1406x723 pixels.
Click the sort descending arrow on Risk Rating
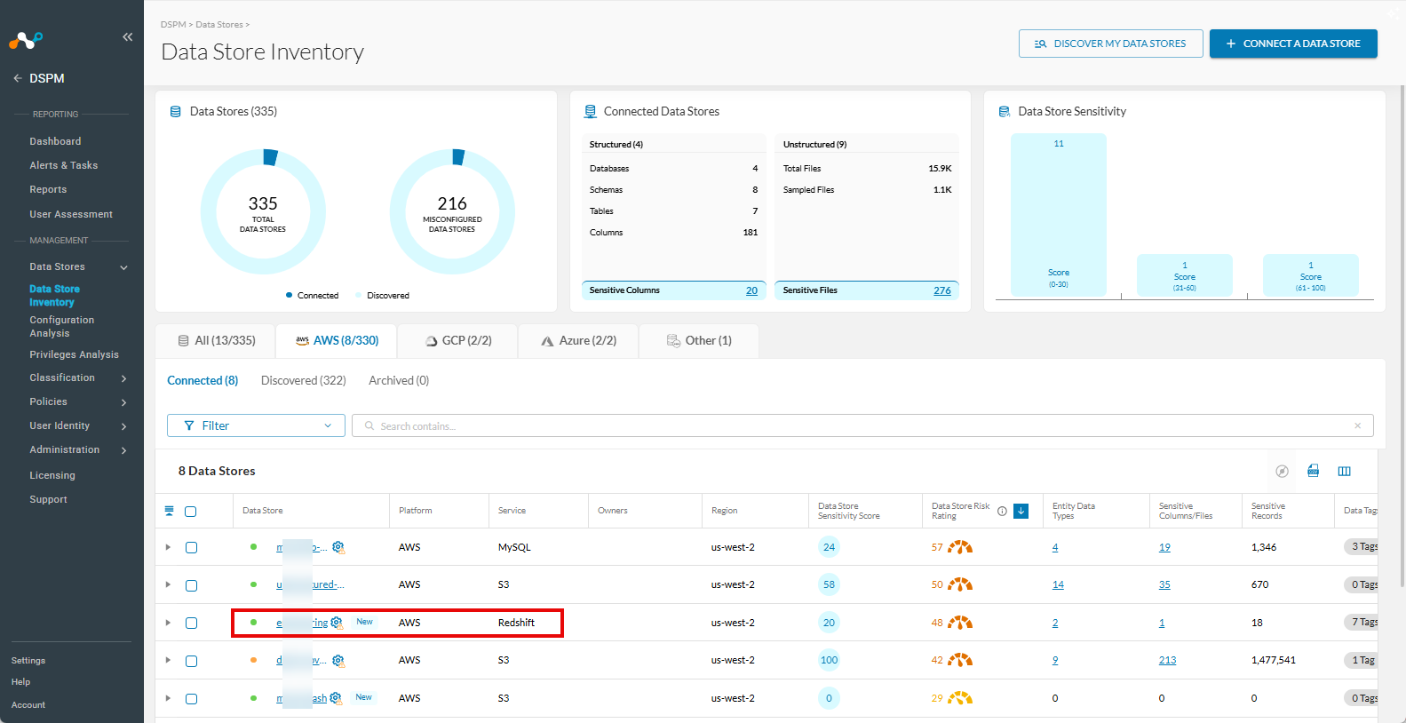point(1021,511)
